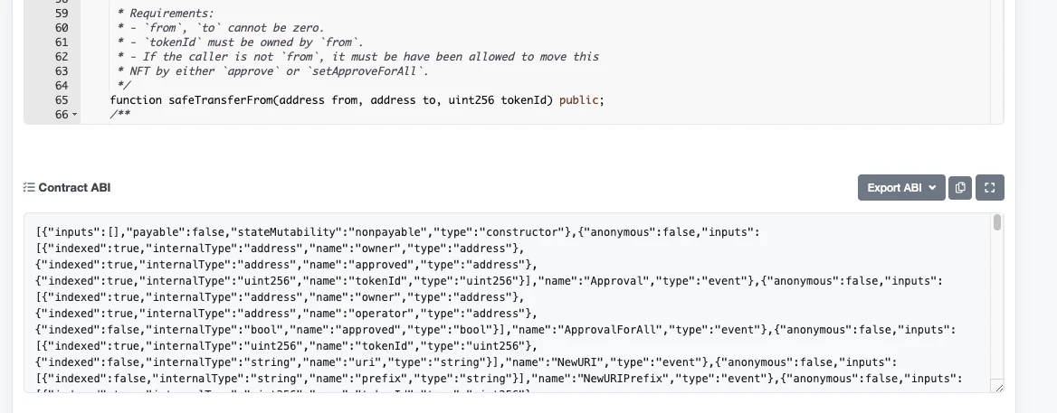Click the ABI textarea resize handle
Viewport: 1057px width, 413px height.
point(998,387)
